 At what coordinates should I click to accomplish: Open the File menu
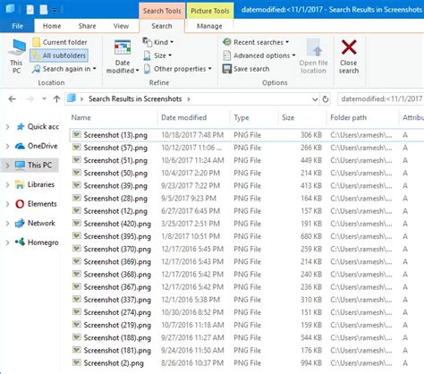coord(17,26)
